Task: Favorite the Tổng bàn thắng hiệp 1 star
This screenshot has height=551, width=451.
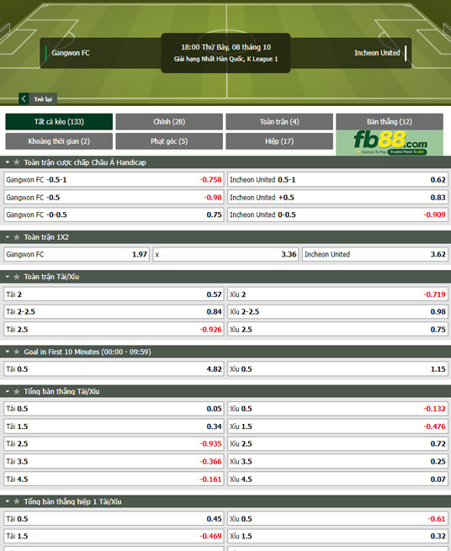Action: 17,501
